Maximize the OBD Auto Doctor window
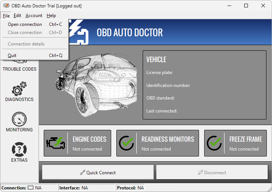272x192 pixels. click(246, 6)
